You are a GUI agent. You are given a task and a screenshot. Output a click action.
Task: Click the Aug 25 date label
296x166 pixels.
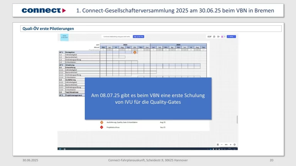point(163,122)
